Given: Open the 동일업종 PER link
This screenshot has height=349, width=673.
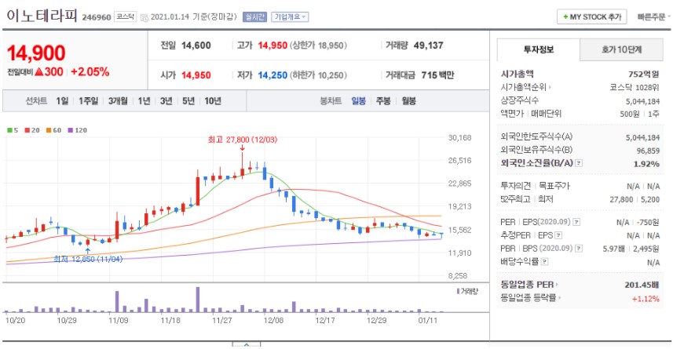Looking at the screenshot, I should pos(529,284).
